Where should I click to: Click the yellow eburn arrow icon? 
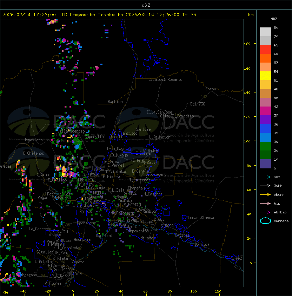click(265, 194)
